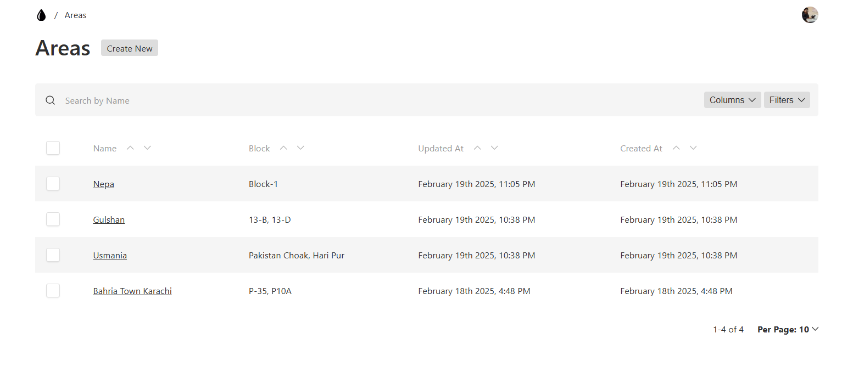The image size is (853, 384).
Task: Change the Per Page: 10 setting
Action: (788, 330)
